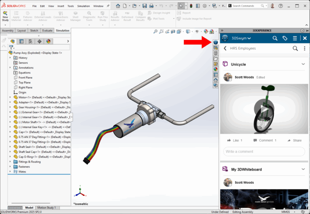Screen dimensions: 310x214
Task: Click the Section View icon in the view toolbar
Action: click(x=173, y=31)
